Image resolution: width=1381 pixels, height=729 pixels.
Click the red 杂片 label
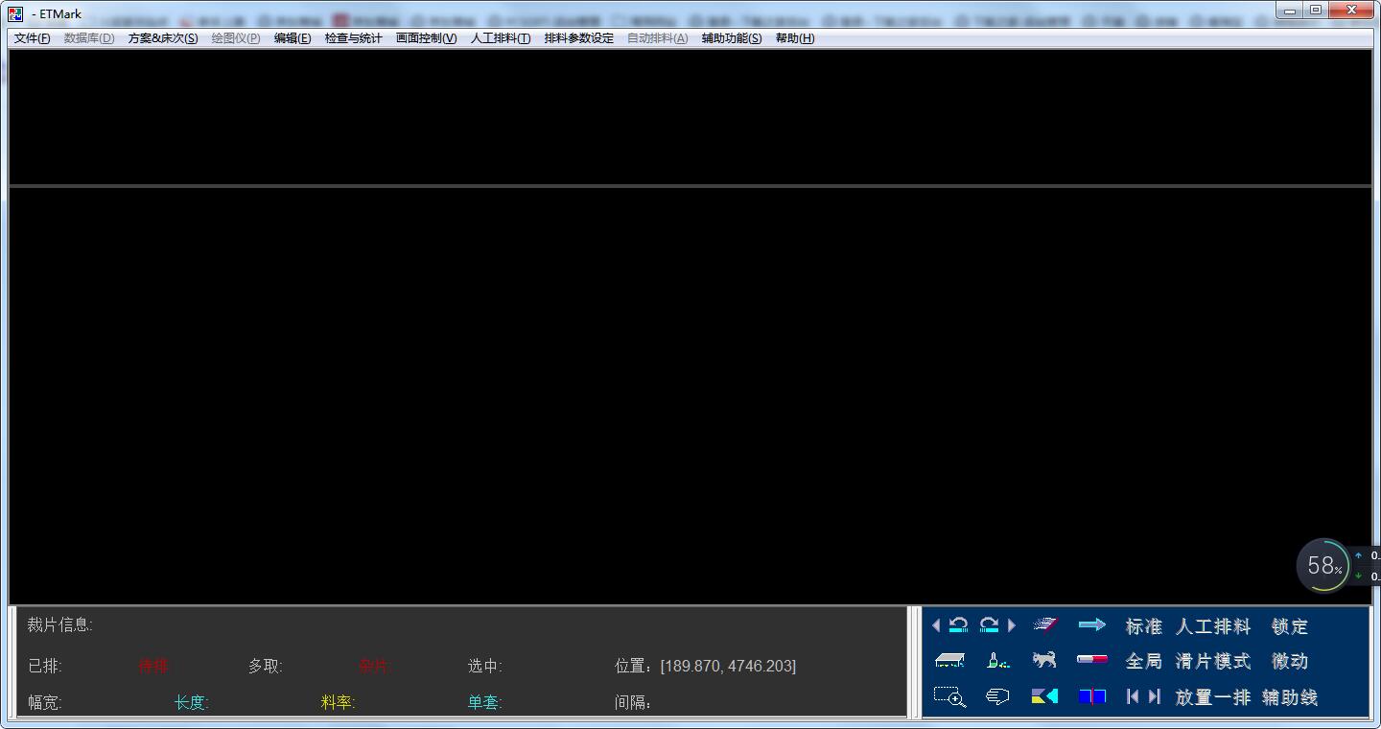pyautogui.click(x=375, y=666)
